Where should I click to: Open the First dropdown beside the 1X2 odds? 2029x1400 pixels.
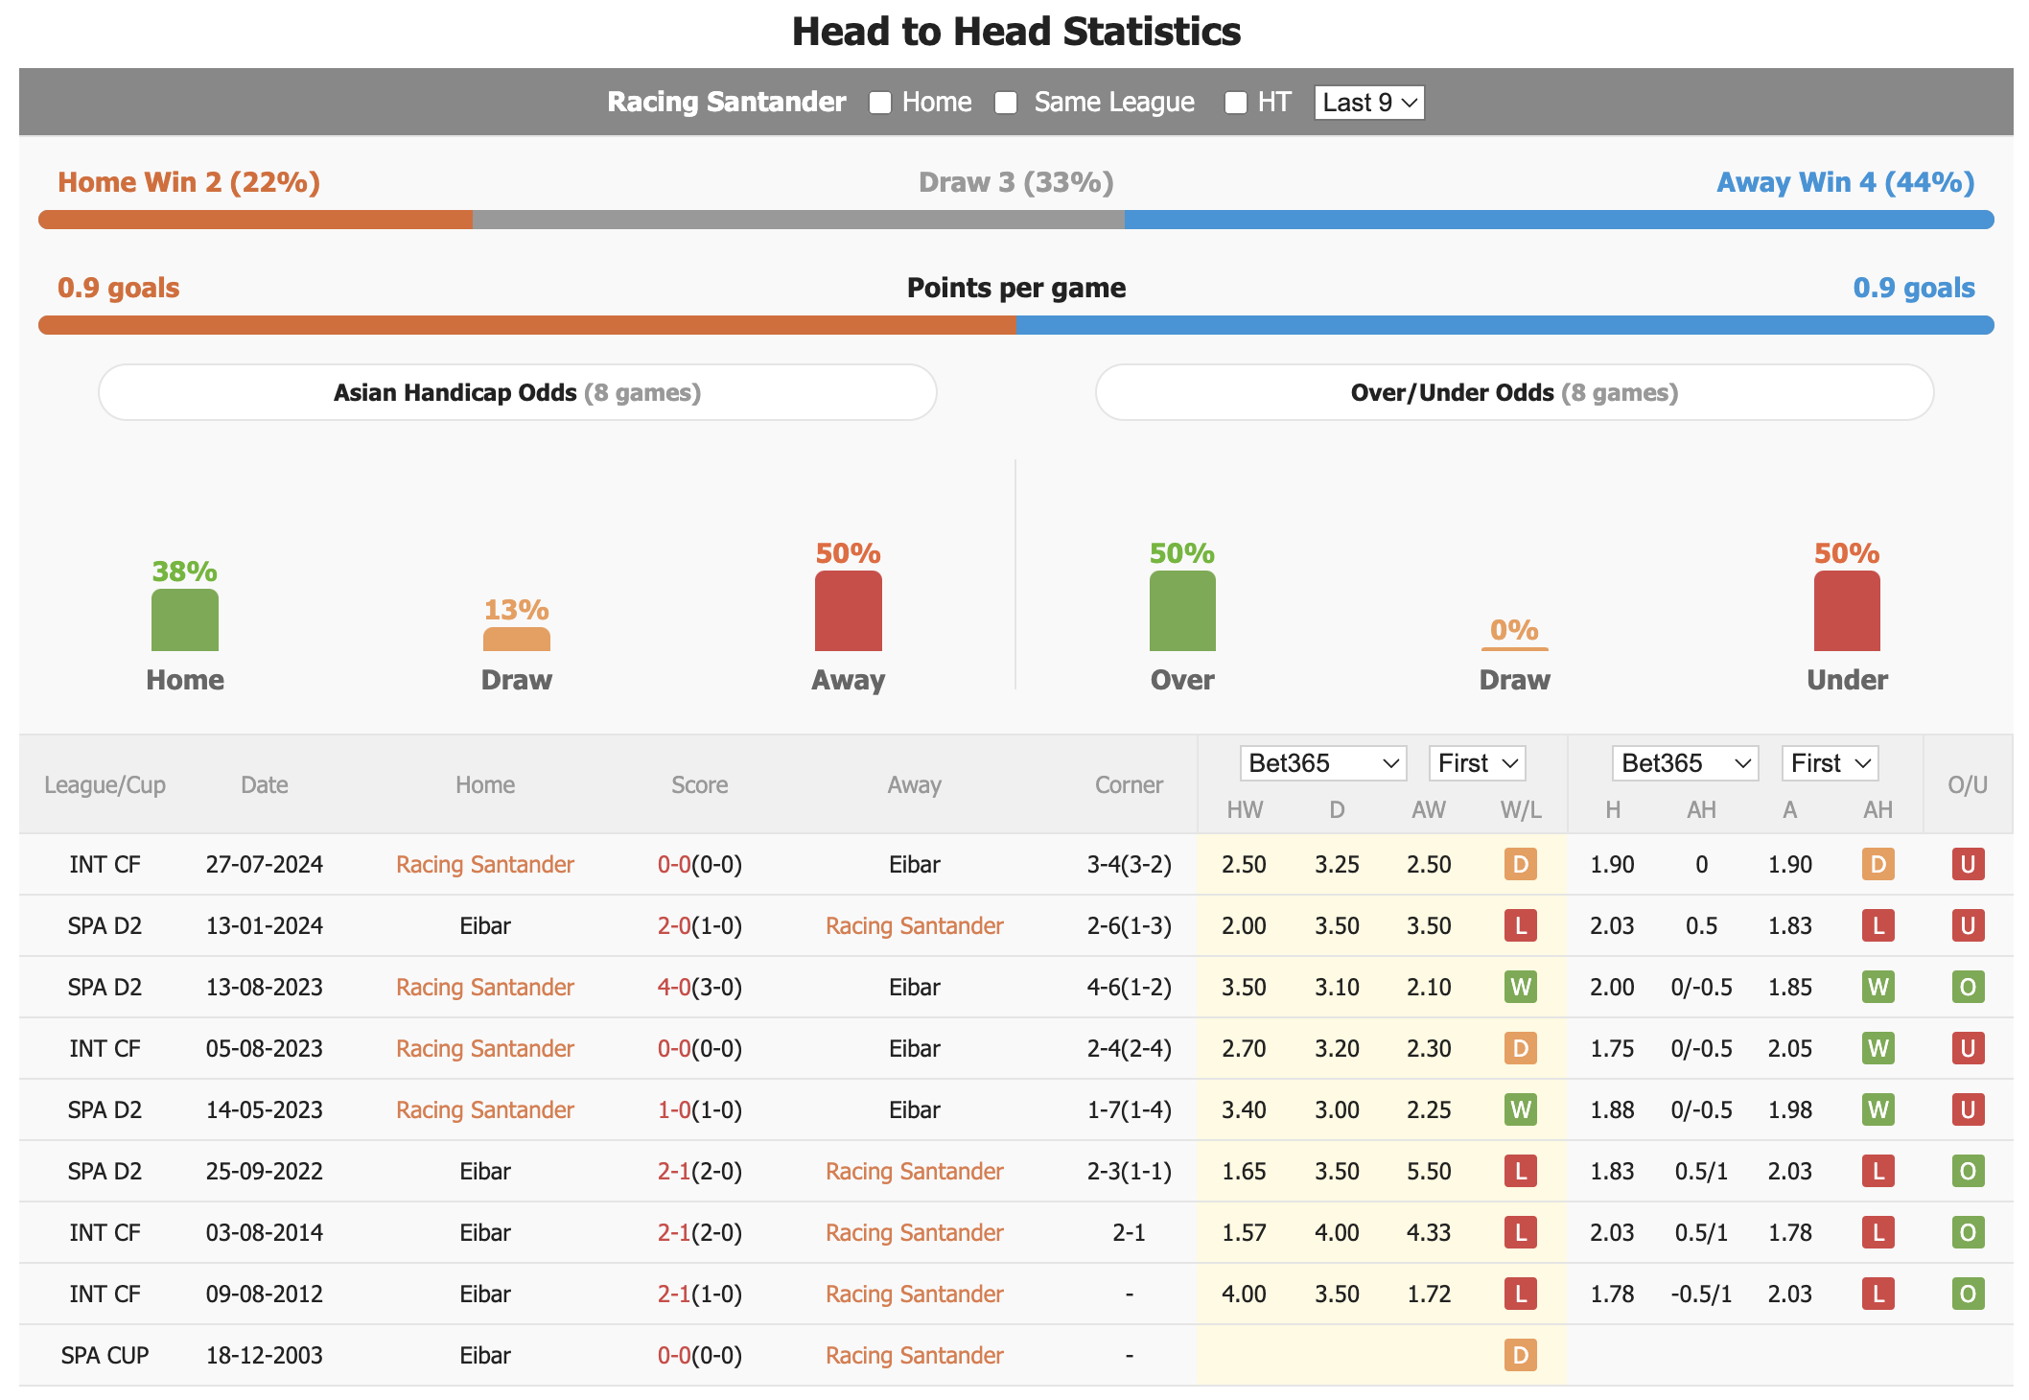pos(1477,763)
